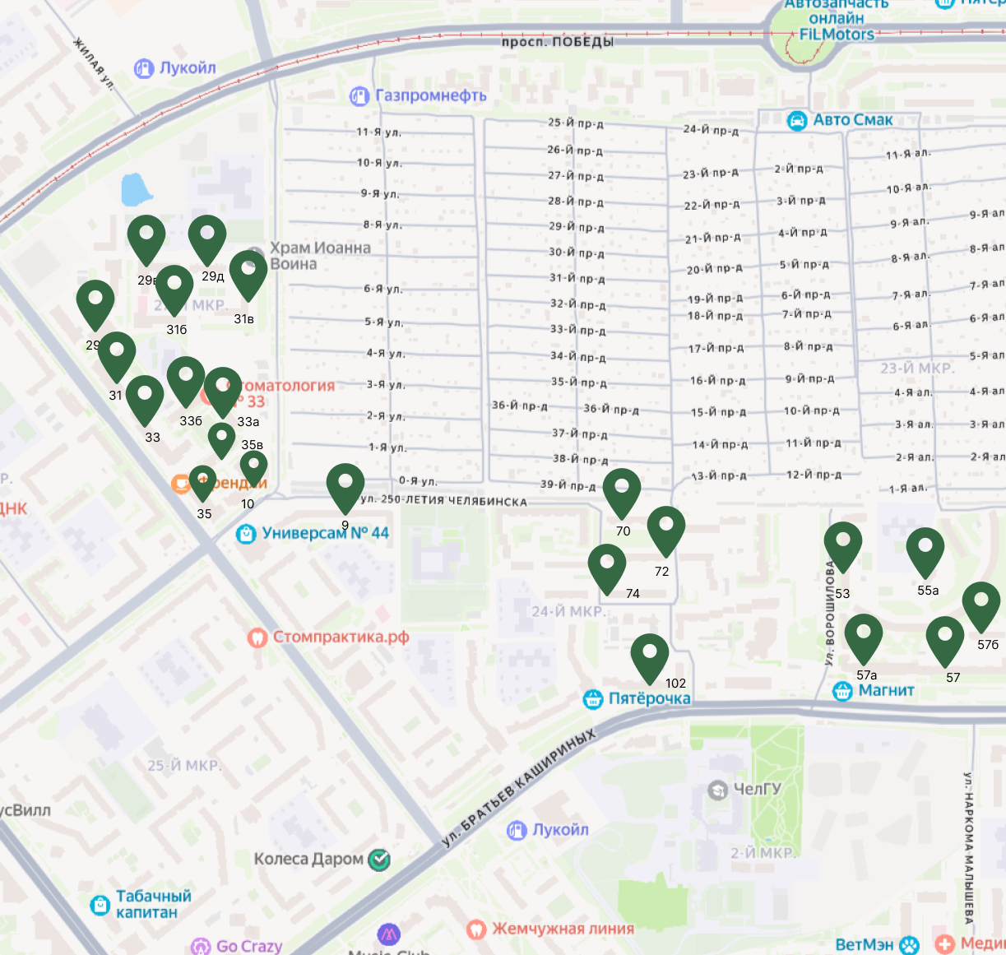Click the Универсам № 44 label
This screenshot has width=1006, height=955.
325,533
